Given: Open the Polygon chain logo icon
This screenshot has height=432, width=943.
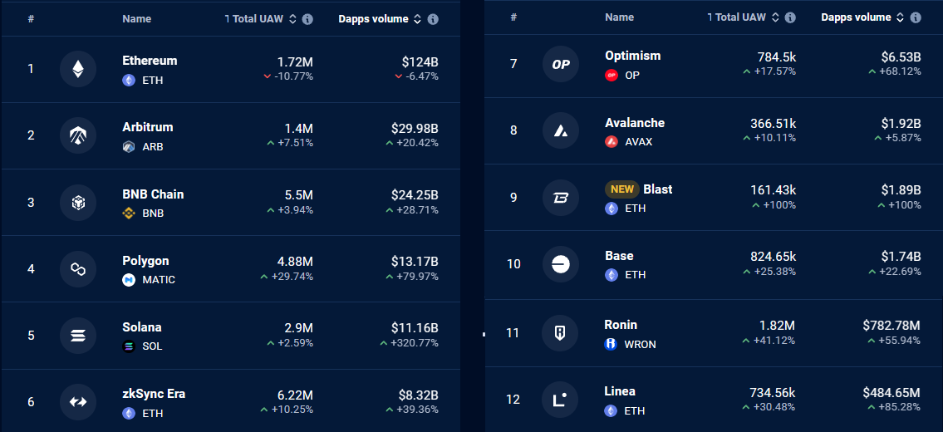Looking at the screenshot, I should pos(78,269).
